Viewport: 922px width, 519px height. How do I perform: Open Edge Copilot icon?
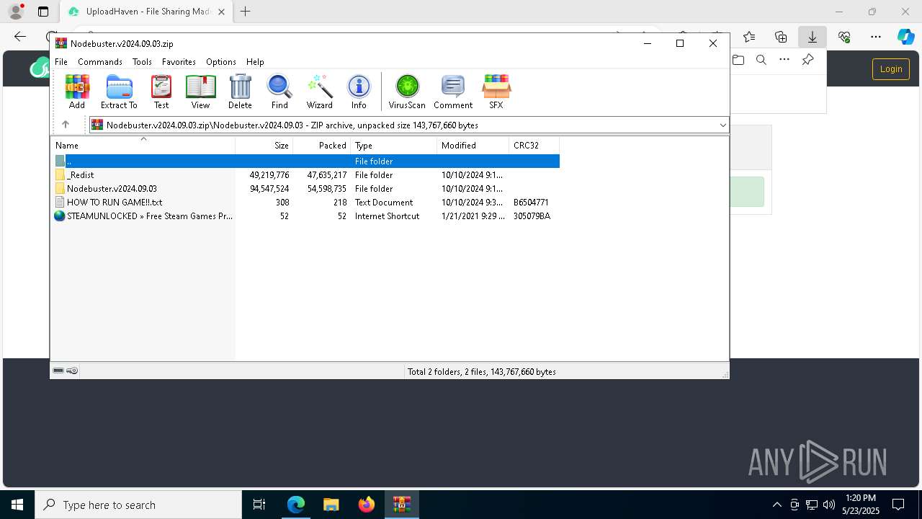tap(905, 37)
